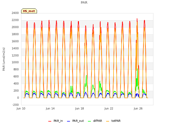Click the PAR chart title
The image size is (169, 126).
[84, 3]
